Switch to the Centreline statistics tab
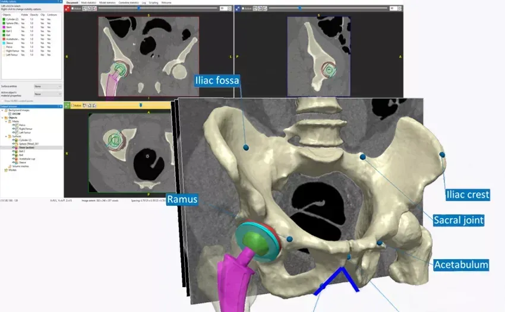 (128, 2)
